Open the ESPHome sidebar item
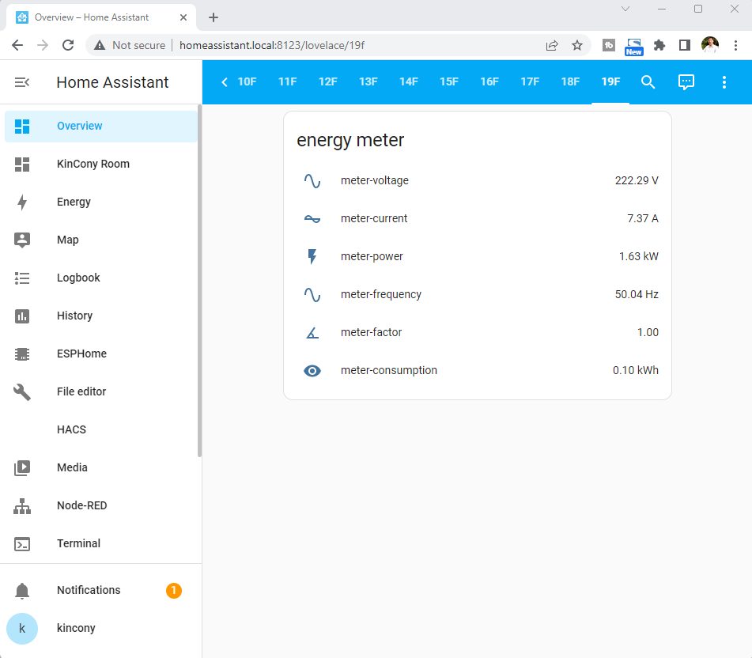 click(81, 354)
